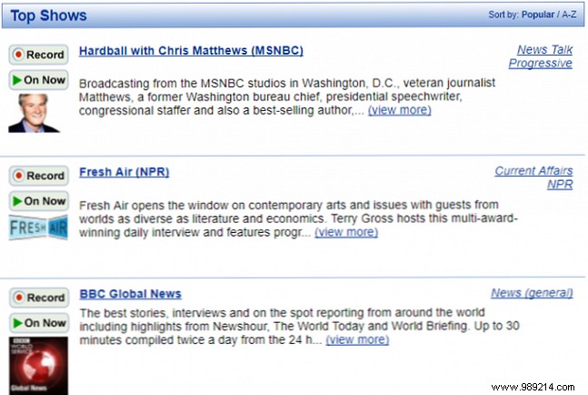
Task: Start BBC Global News On Now
Action: [x=38, y=323]
